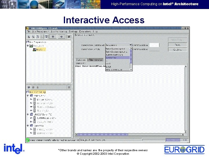The width and height of the screenshot is (209, 157).
Task: Click the job group icon beside New_Job1
Action: pos(31,46)
